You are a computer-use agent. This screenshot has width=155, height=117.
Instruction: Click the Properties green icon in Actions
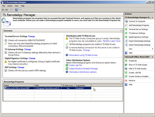tap(126, 61)
